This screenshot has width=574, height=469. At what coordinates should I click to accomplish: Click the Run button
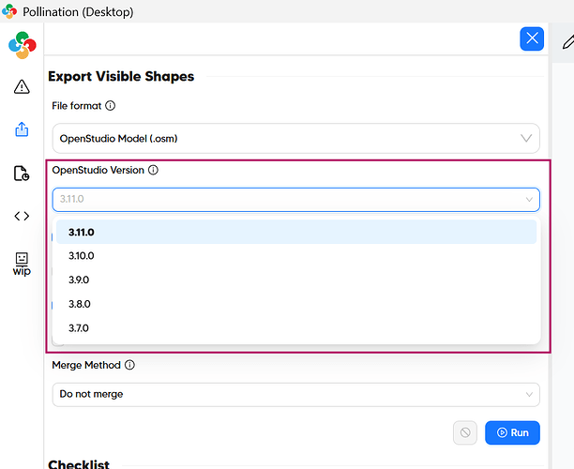512,432
